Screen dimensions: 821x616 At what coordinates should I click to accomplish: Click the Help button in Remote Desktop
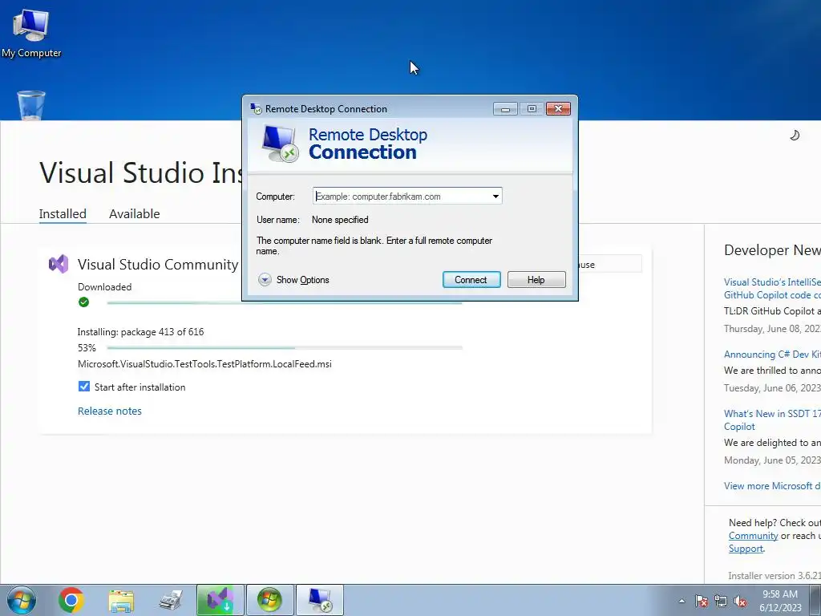pyautogui.click(x=536, y=280)
